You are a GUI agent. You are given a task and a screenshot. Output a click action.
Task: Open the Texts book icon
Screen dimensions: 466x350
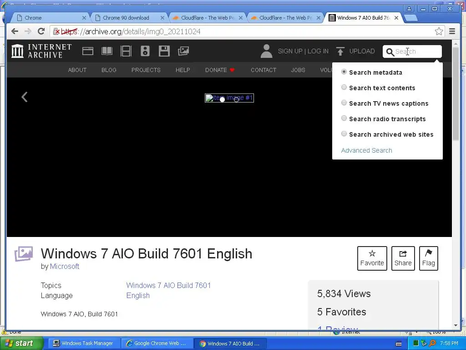click(x=106, y=51)
